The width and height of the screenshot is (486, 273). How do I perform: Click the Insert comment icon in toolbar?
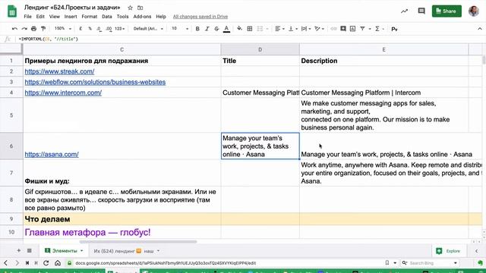pos(343,29)
